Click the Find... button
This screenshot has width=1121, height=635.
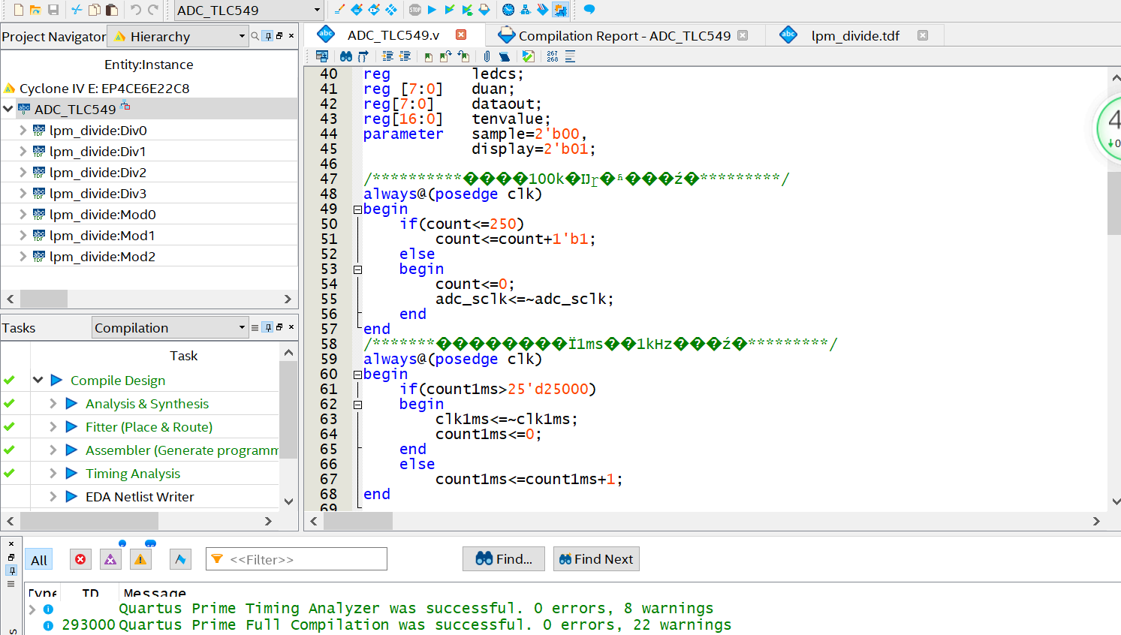(504, 558)
